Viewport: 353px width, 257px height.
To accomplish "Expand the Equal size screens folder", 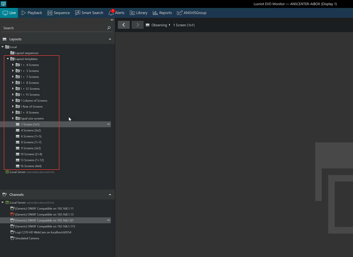I will click(13, 118).
